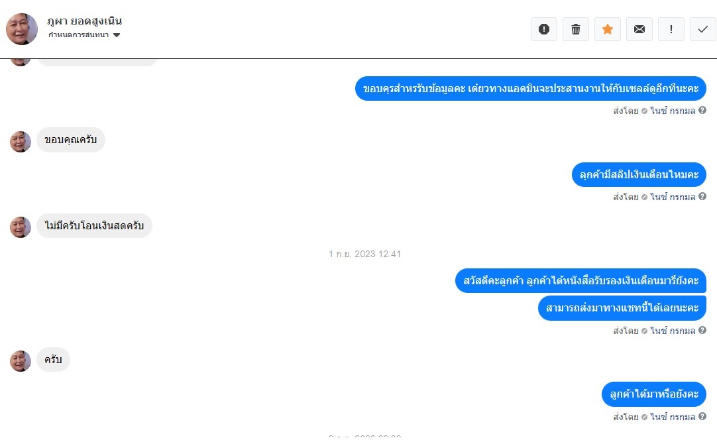717x440 pixels.
Task: Open the profile picture in the header
Action: [21, 28]
